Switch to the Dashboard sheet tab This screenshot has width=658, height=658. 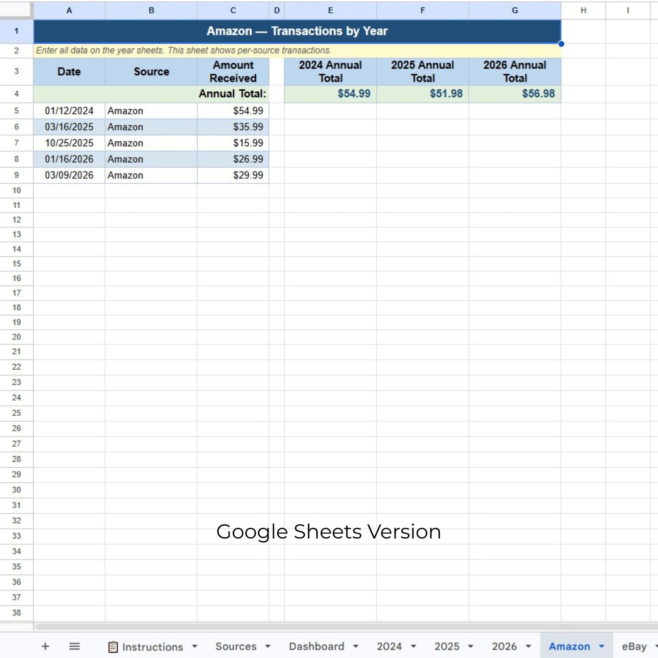(316, 646)
